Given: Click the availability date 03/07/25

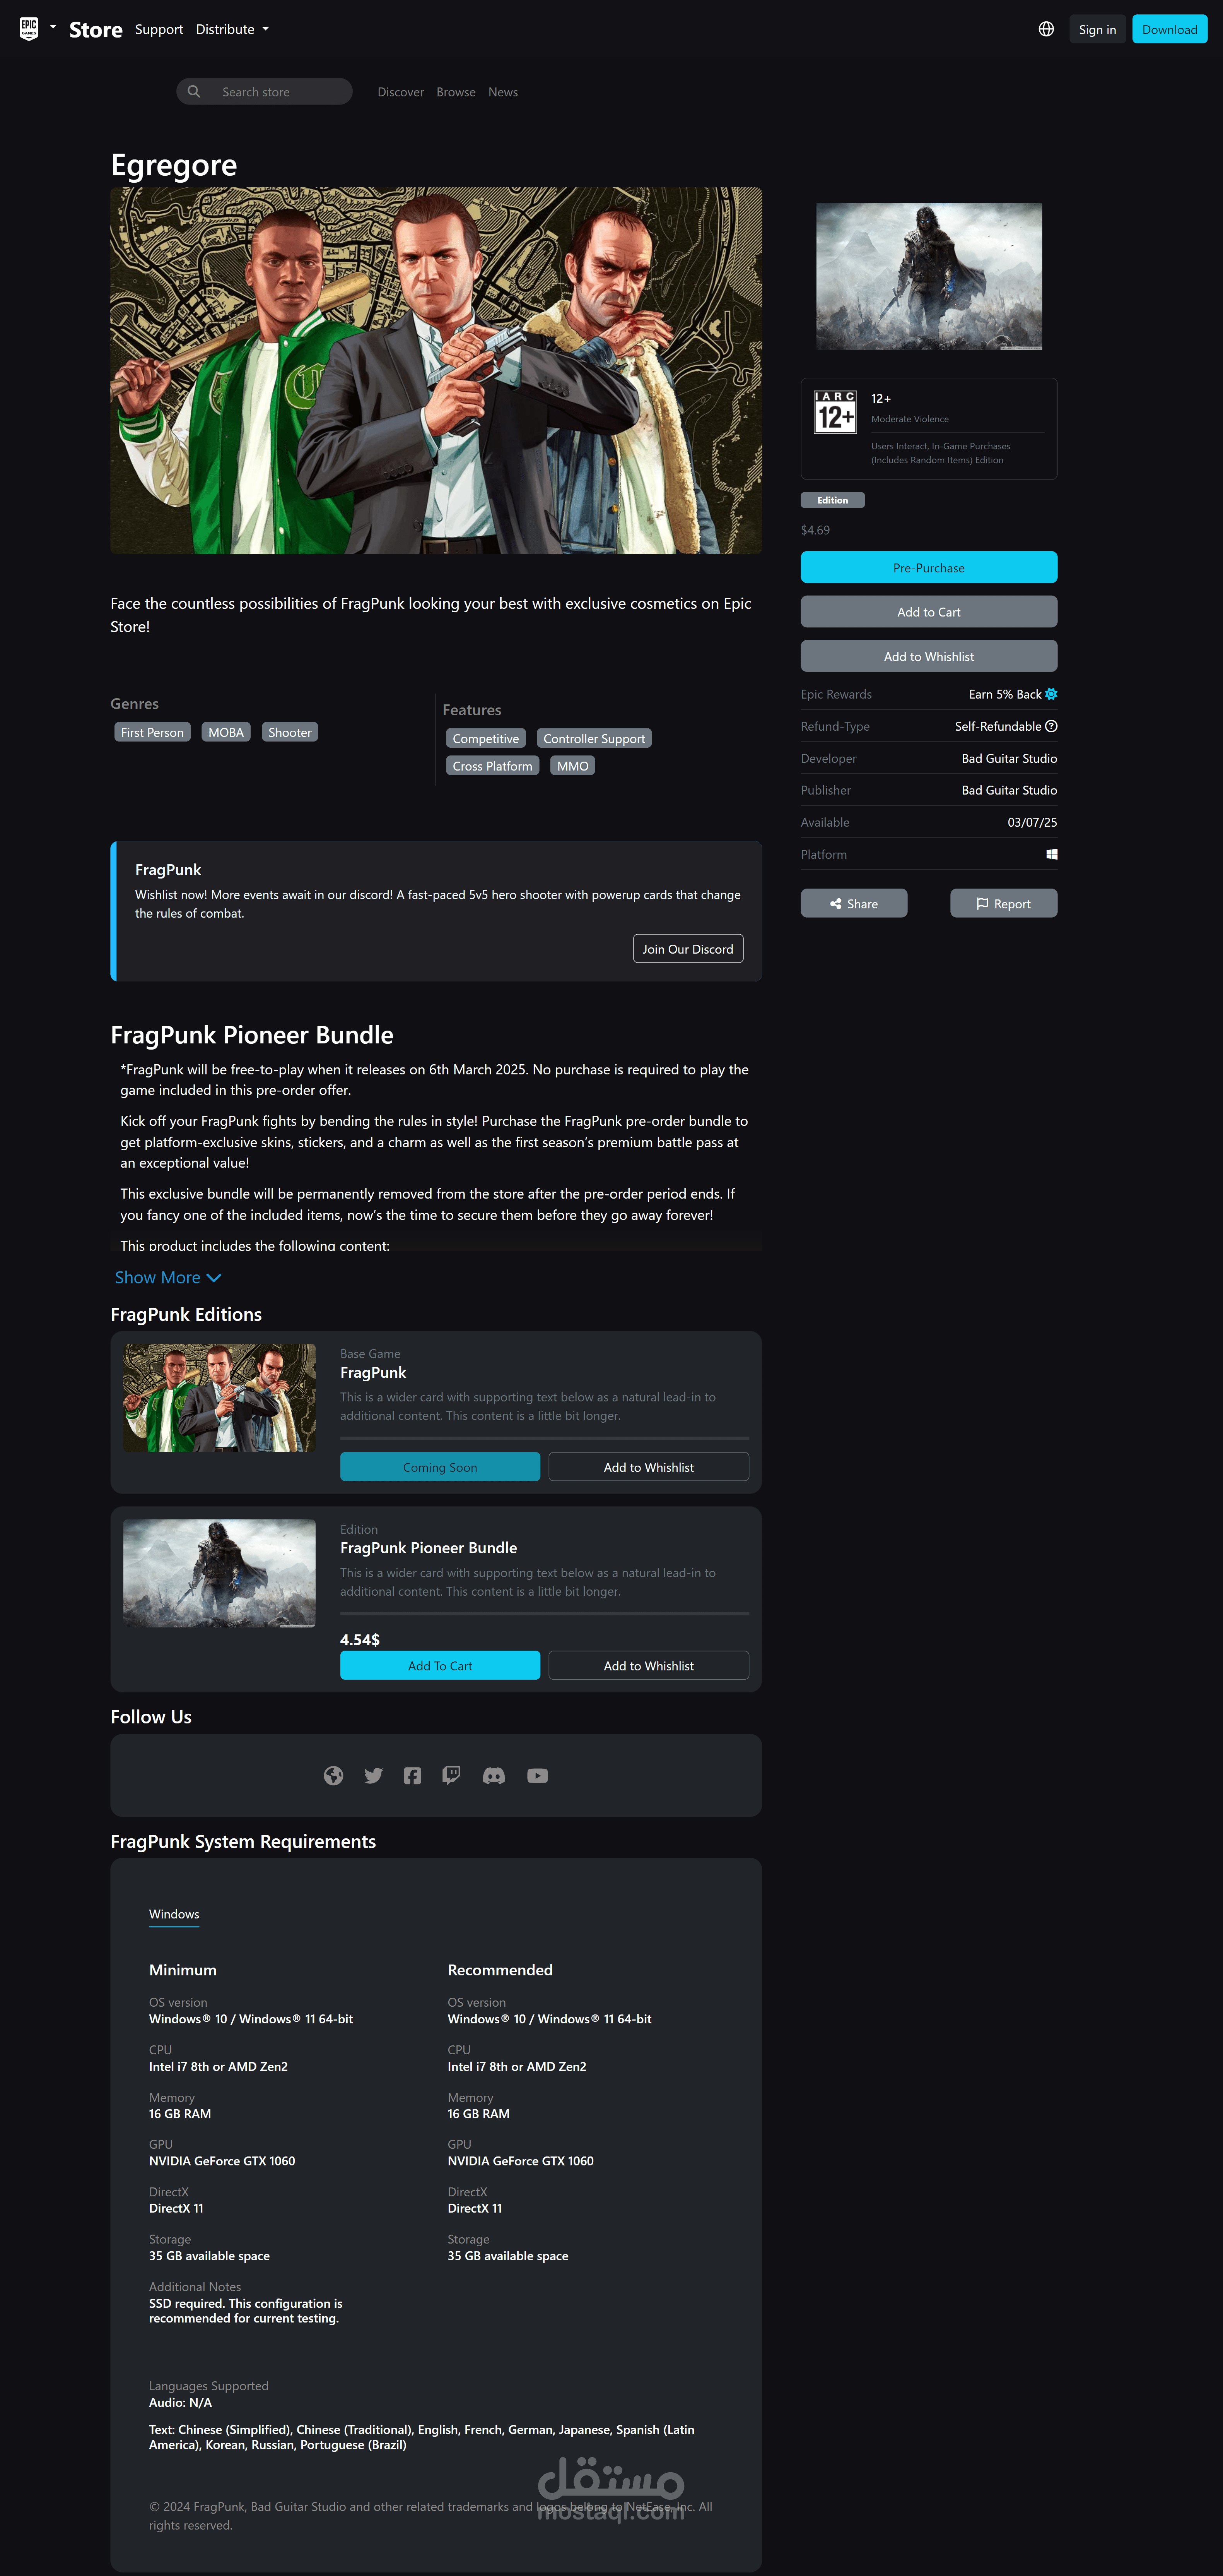Looking at the screenshot, I should click(1032, 822).
